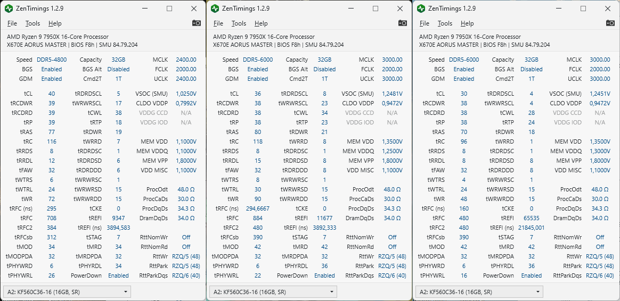
Task: Click the camera screenshot icon in middle window
Action: tap(403, 23)
